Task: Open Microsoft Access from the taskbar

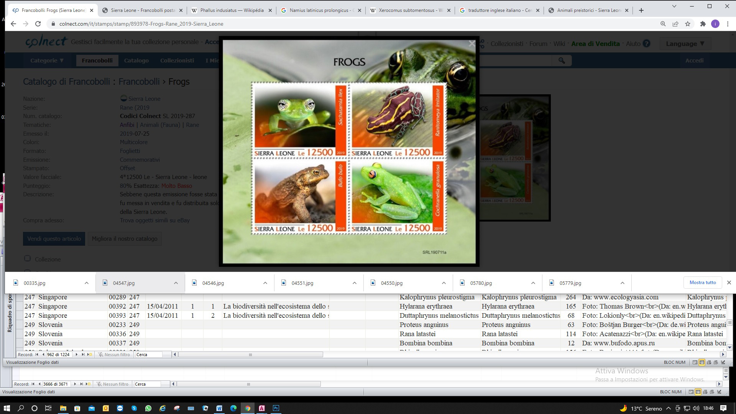Action: [x=262, y=408]
